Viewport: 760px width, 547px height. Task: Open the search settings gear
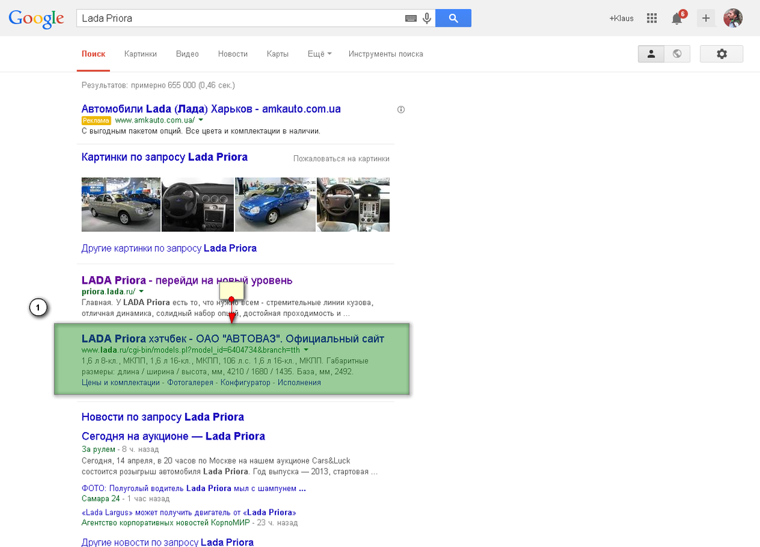click(721, 54)
